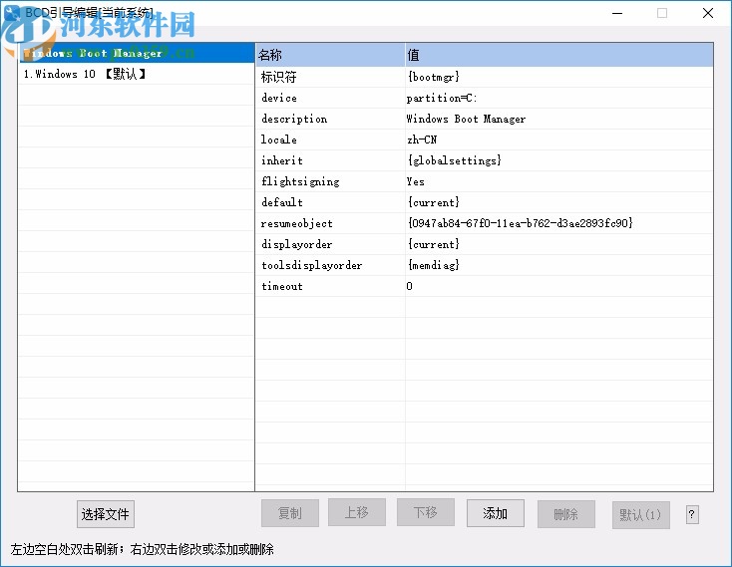Select the device row name
732x567 pixels.
(x=279, y=98)
